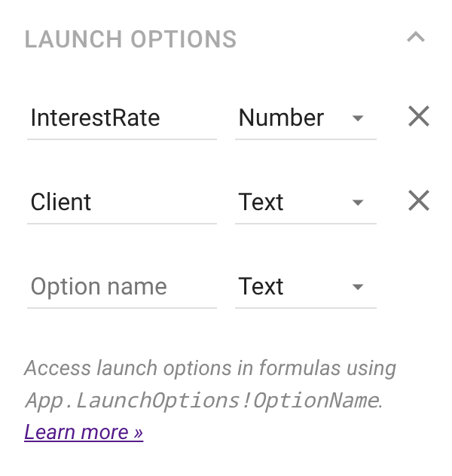Remove the InterestRate launch option
The width and height of the screenshot is (452, 476).
click(418, 117)
